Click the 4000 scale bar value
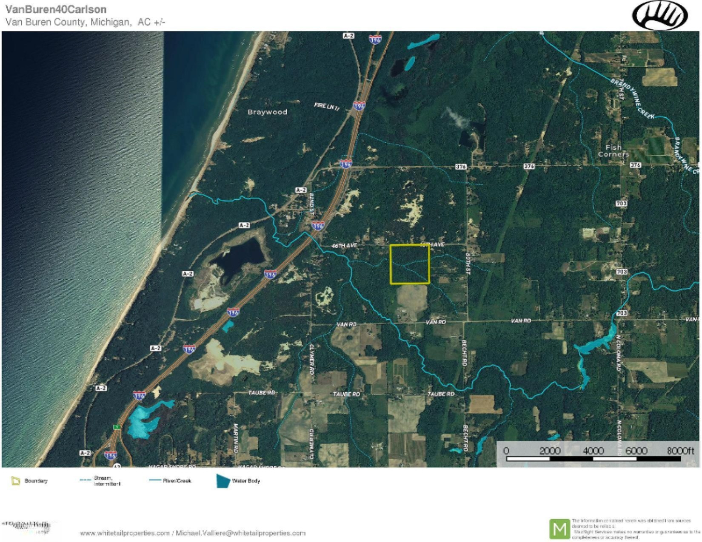 593,451
